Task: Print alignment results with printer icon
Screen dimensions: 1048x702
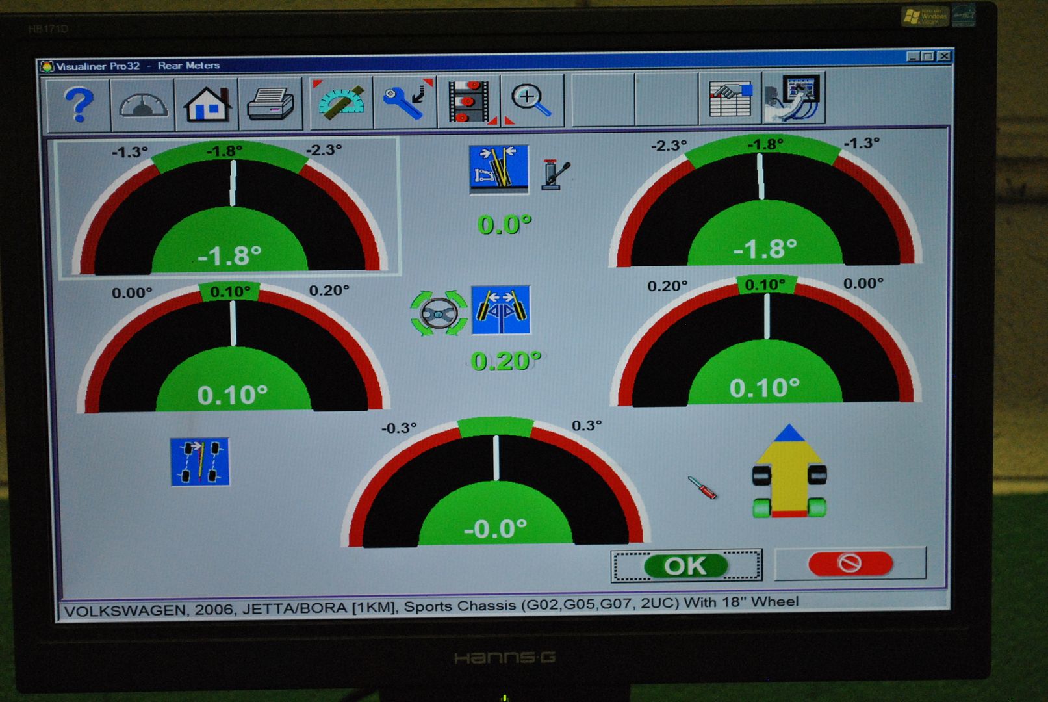Action: (x=270, y=104)
